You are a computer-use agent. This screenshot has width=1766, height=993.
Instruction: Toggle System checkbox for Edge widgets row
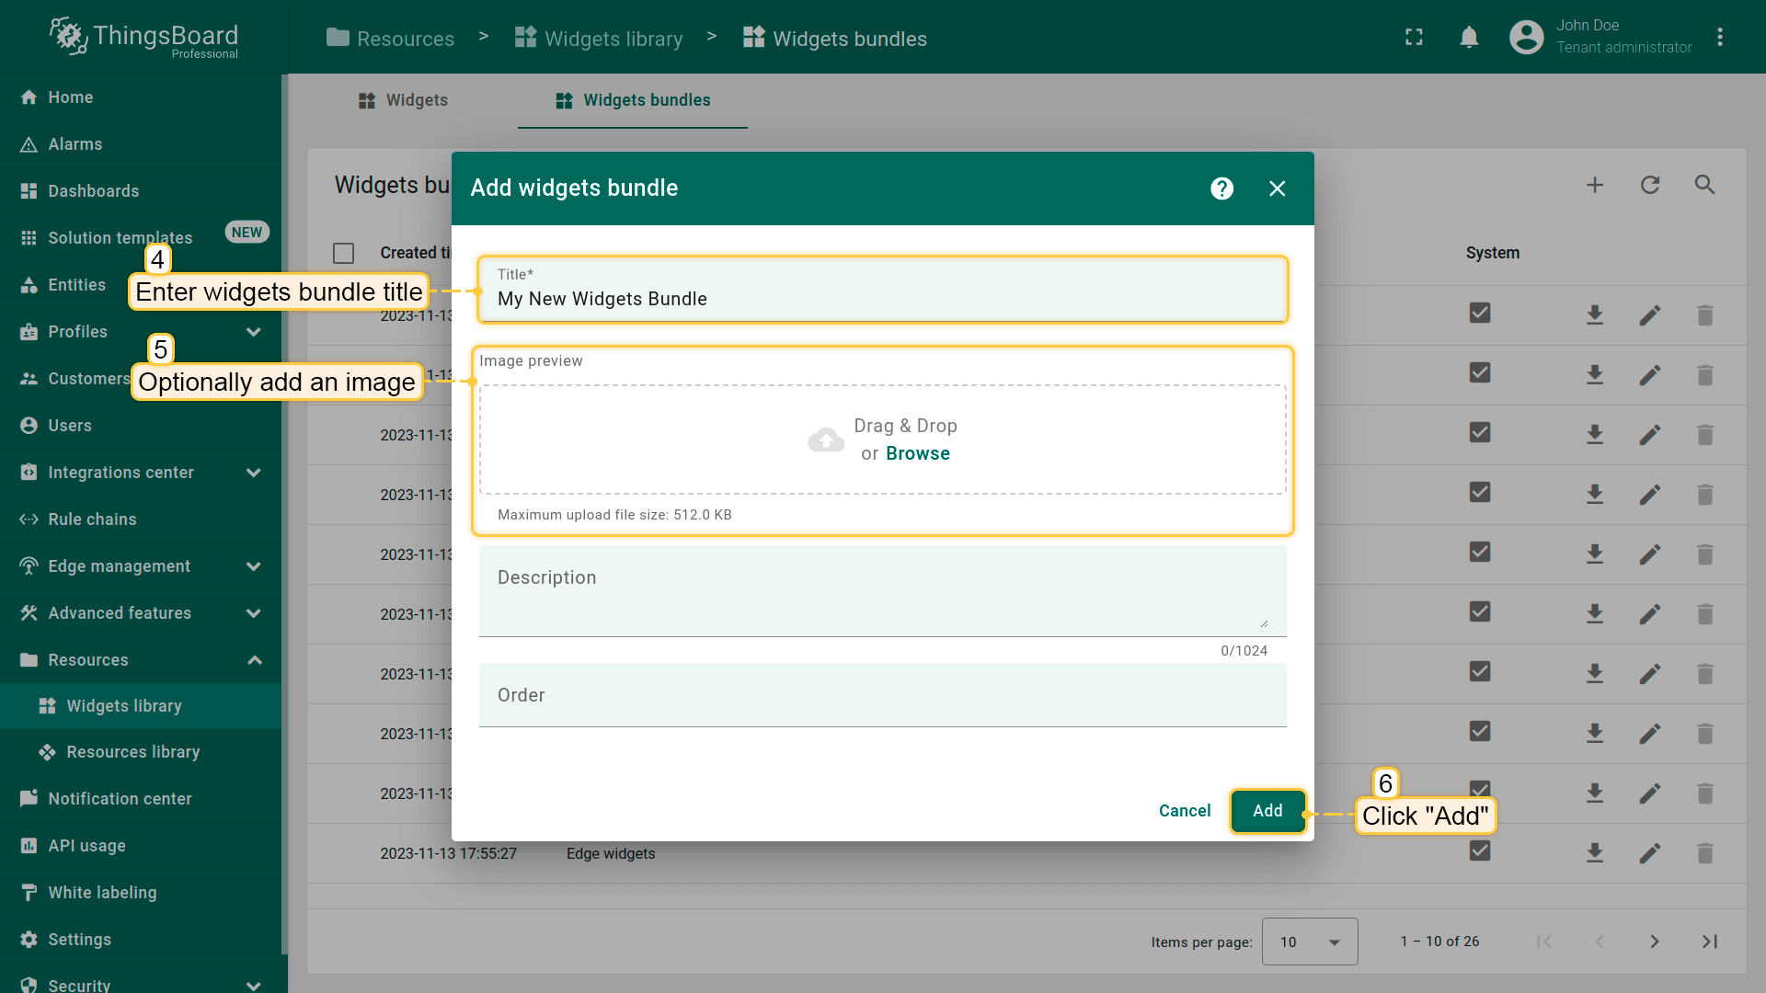(1480, 851)
